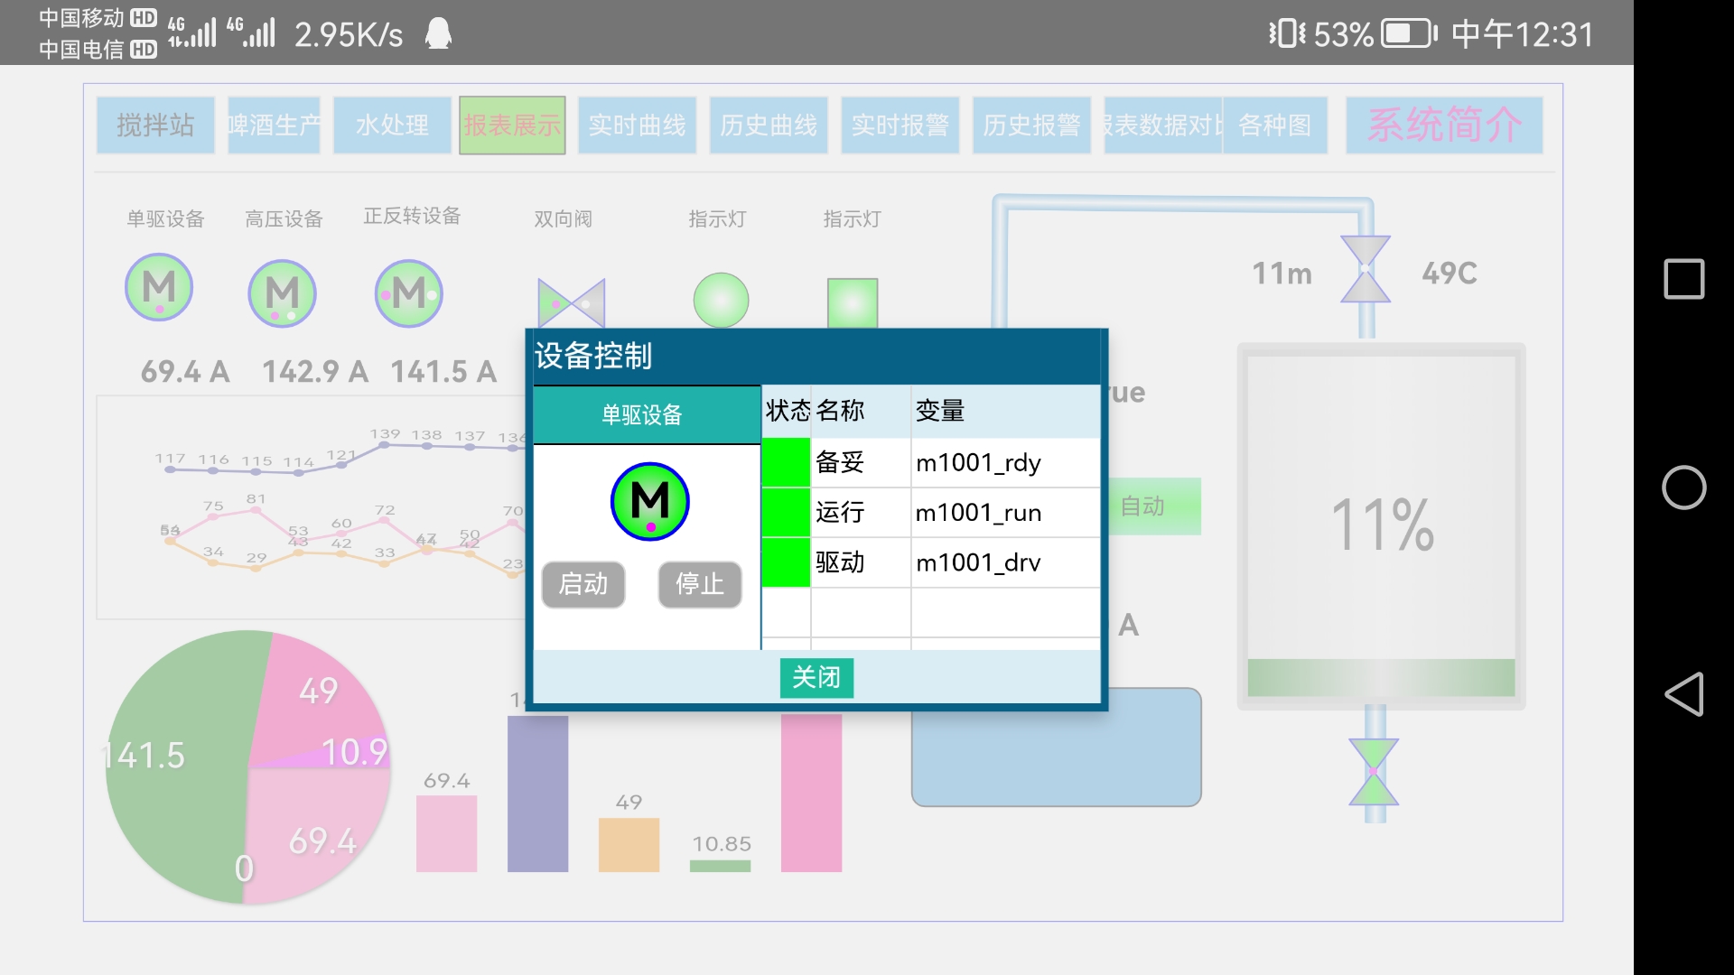This screenshot has height=975, width=1734.
Task: Click the two-way valve icon
Action: pyautogui.click(x=571, y=304)
